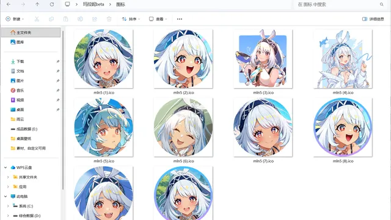Click 图标 in the breadcrumb path
This screenshot has height=220, width=391.
click(x=121, y=4)
